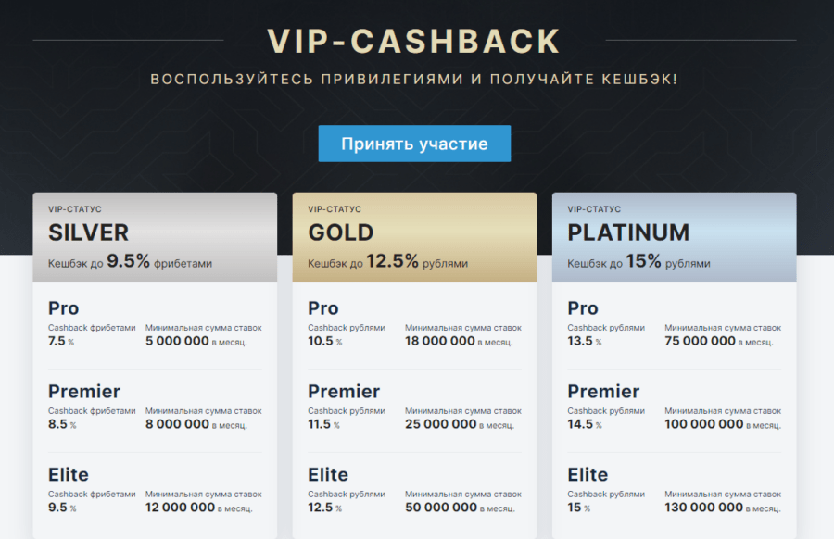Click the VIP-CASHBACK page heading
This screenshot has width=834, height=539.
tap(414, 42)
